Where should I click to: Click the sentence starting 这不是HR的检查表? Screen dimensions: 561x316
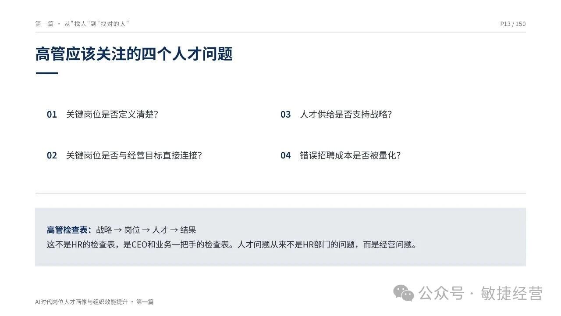click(232, 244)
